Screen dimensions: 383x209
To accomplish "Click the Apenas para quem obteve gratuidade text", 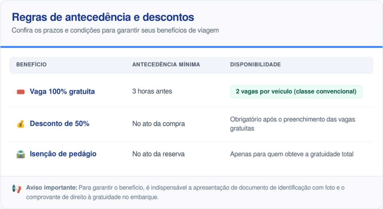I will (292, 154).
